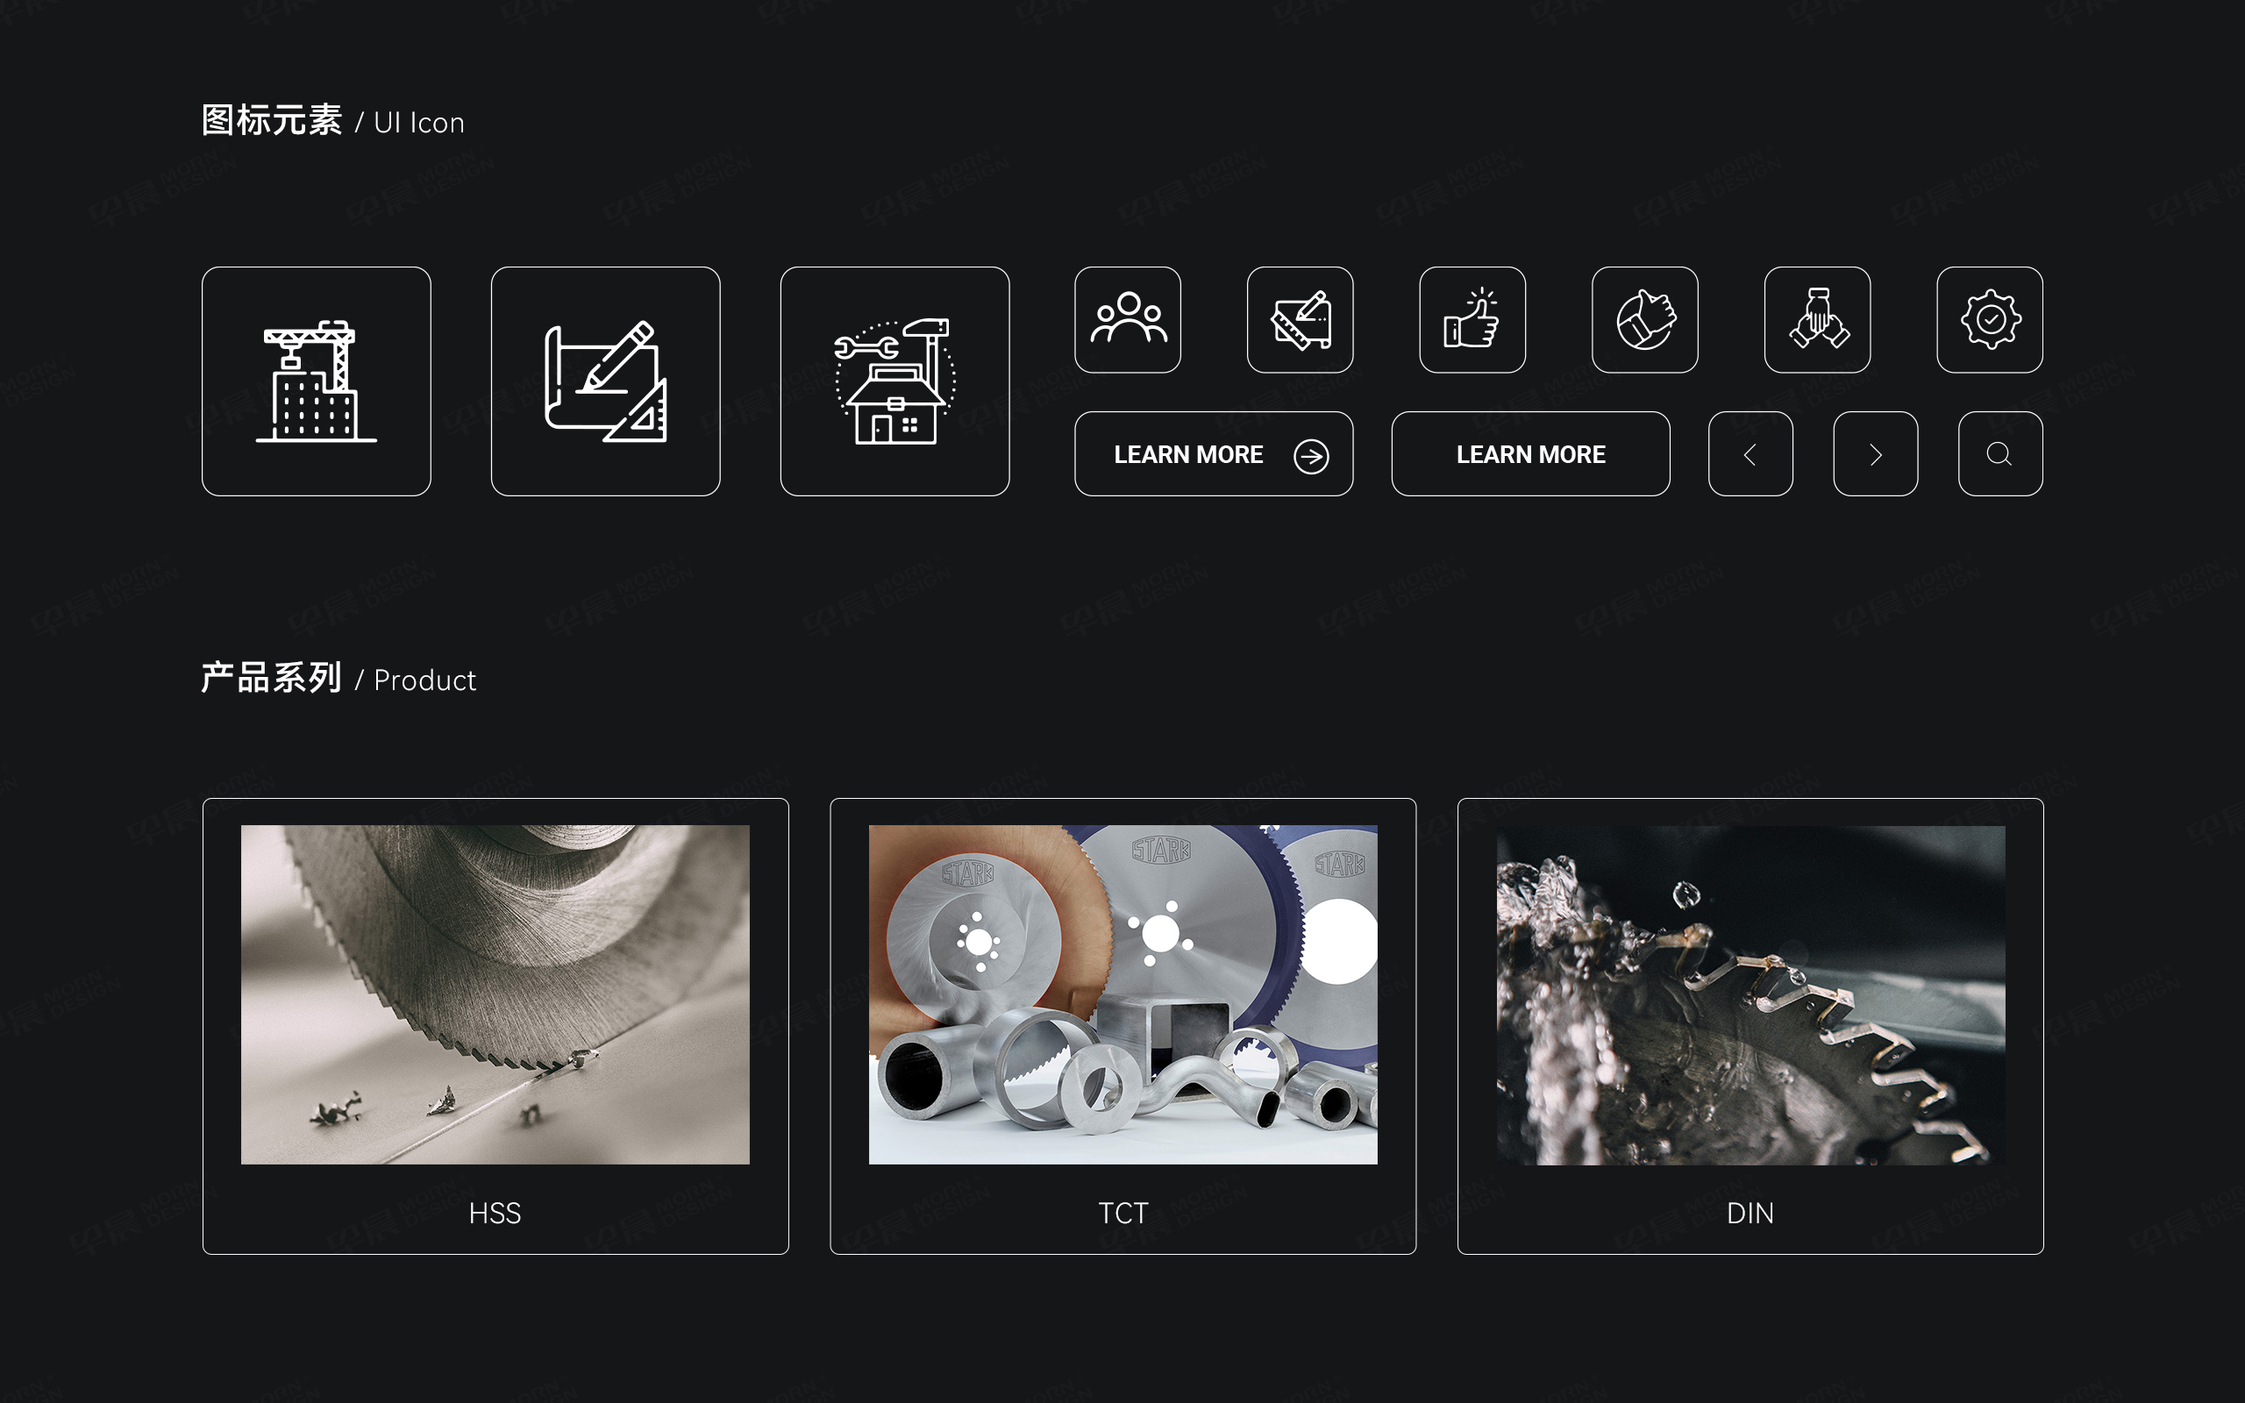The image size is (2245, 1403).
Task: Open the TCT product image
Action: [x=1122, y=993]
